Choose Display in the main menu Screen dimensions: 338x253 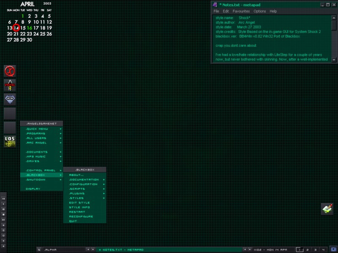point(41,189)
